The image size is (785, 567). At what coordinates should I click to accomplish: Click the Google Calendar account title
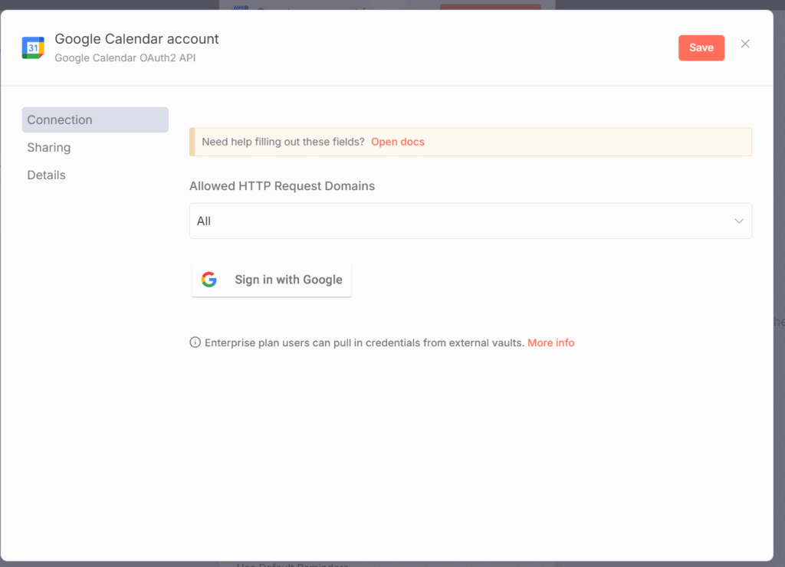pyautogui.click(x=136, y=39)
